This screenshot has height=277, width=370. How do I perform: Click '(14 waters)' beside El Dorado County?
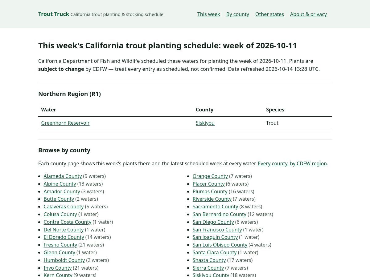(98, 237)
